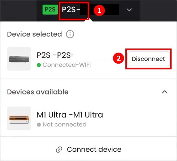
Task: Click the Devices available heading
Action: pyautogui.click(x=38, y=92)
